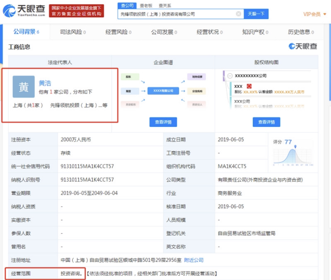The width and height of the screenshot is (331, 280).
Task: Collapse the XXXXXXXXX公司 equity tree node
Action: (229, 76)
